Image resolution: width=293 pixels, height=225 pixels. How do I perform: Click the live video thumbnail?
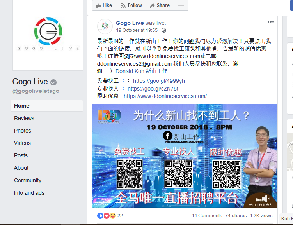pyautogui.click(x=185, y=155)
